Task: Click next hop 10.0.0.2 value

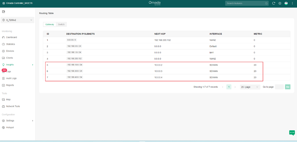Action: pos(158,65)
